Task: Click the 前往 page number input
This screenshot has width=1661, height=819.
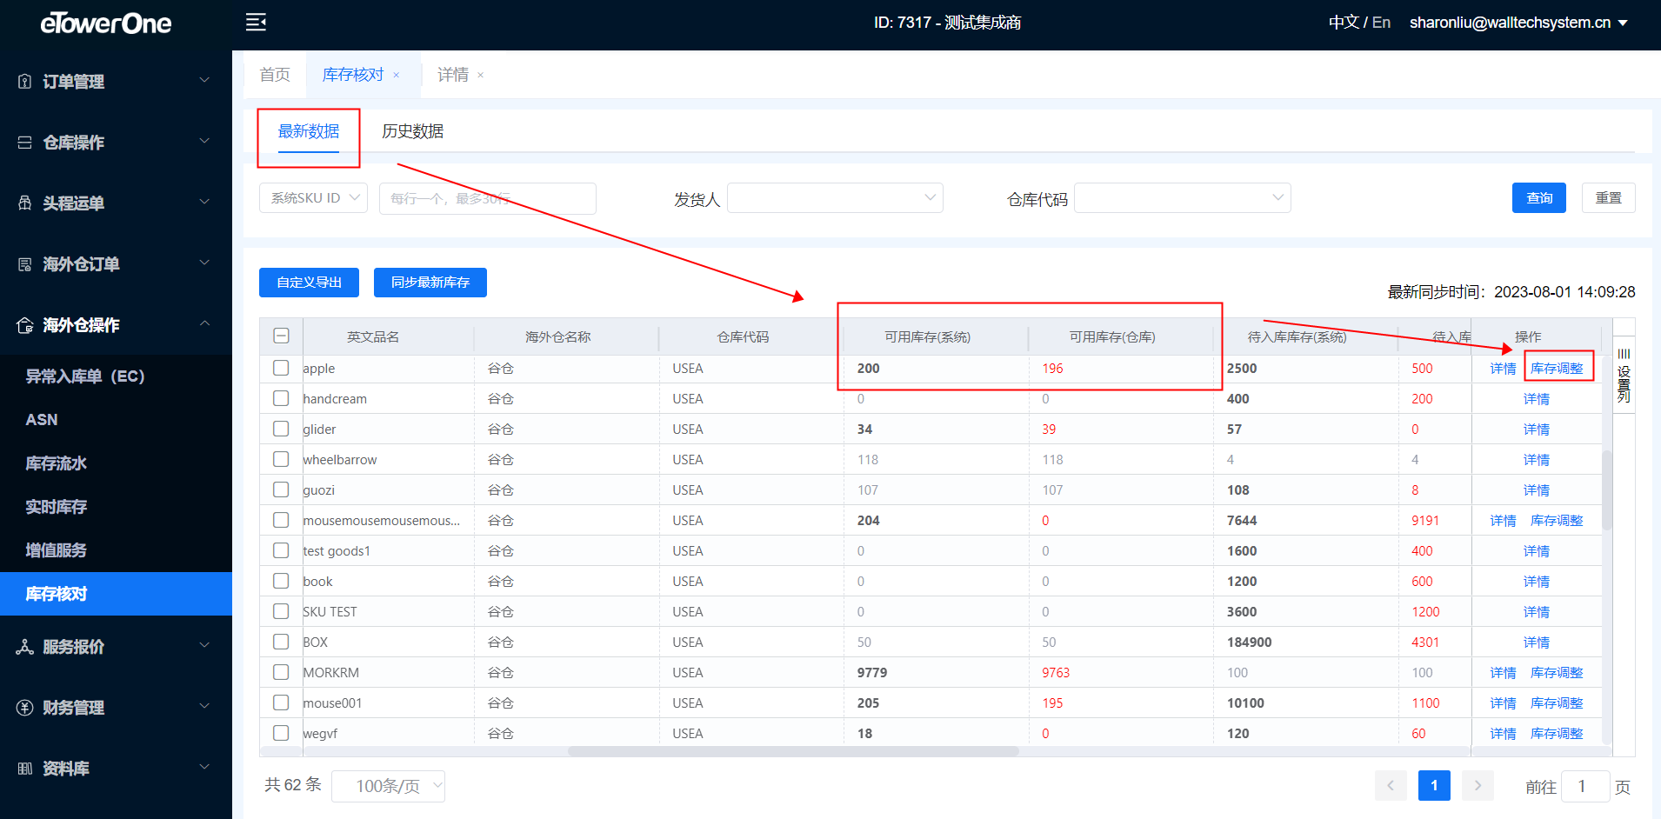Action: click(1585, 786)
